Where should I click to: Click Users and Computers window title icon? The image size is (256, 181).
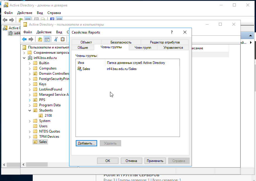[25, 25]
